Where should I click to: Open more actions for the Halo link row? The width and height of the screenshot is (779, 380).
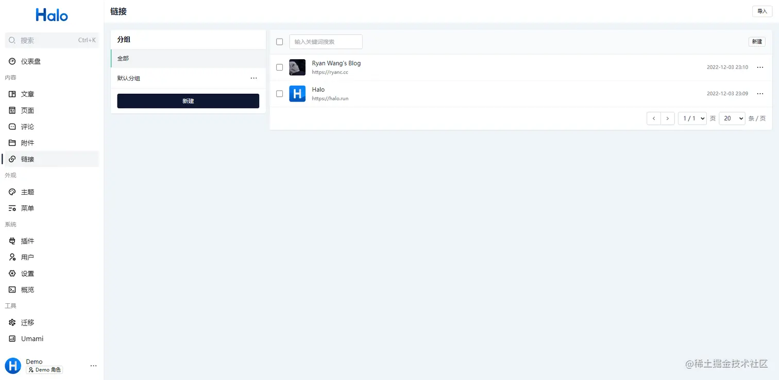tap(760, 94)
